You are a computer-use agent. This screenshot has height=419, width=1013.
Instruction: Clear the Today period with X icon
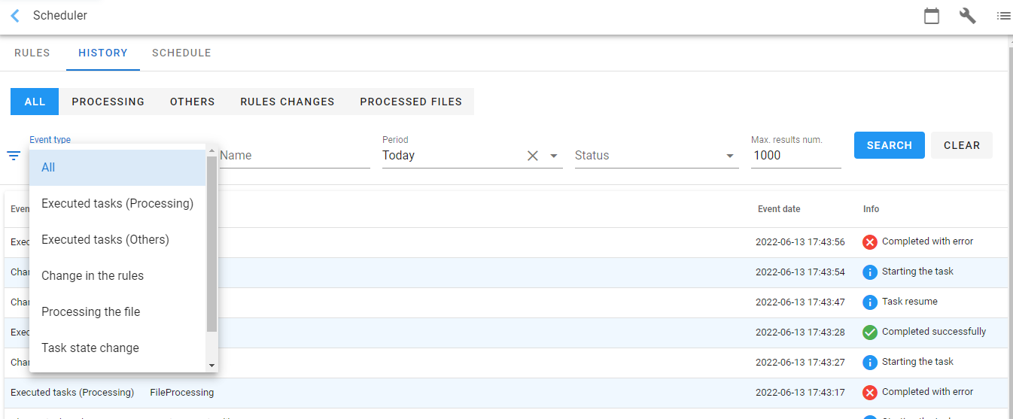[532, 156]
